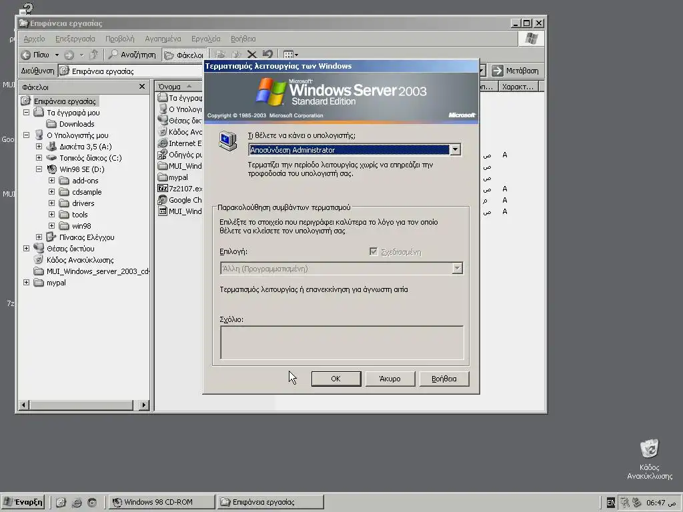Collapse Τα έγγραφά μου tree node
Viewport: 683px width, 512px height.
coord(26,112)
